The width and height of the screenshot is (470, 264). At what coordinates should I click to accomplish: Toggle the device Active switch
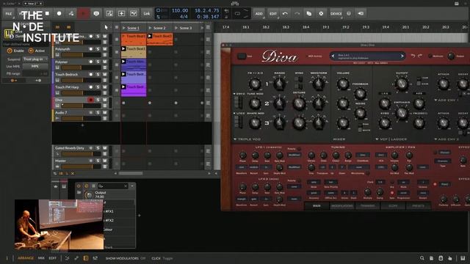[31, 51]
